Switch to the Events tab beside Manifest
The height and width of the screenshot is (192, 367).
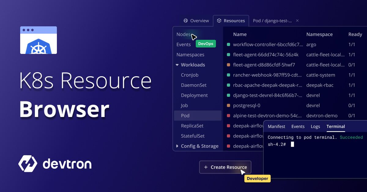(298, 126)
